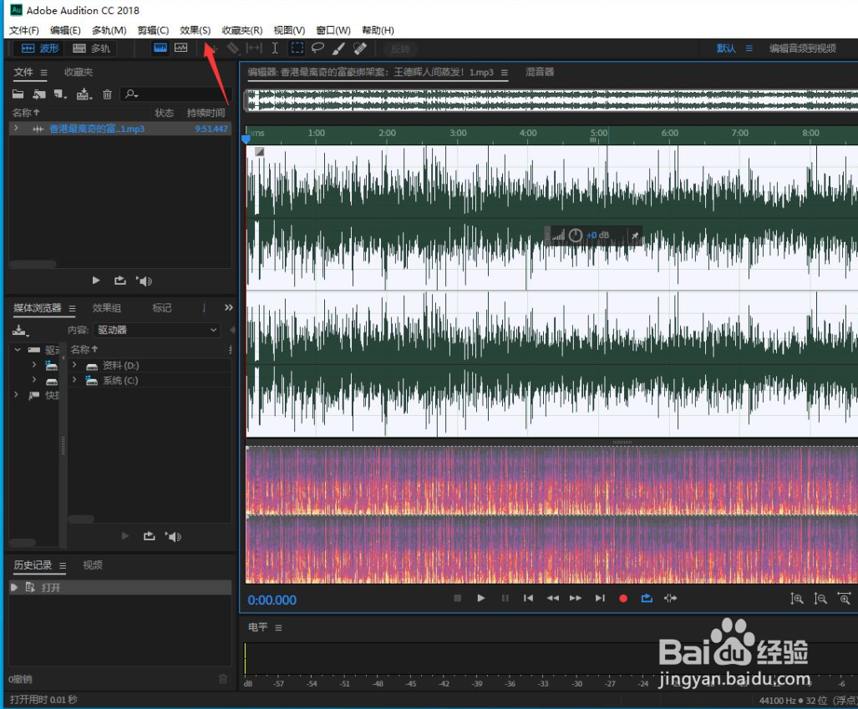The image size is (858, 709).
Task: Open the 收藏夹(R) menu
Action: [242, 30]
